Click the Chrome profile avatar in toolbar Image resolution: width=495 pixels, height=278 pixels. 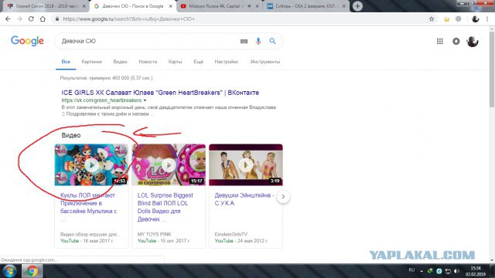[475, 19]
